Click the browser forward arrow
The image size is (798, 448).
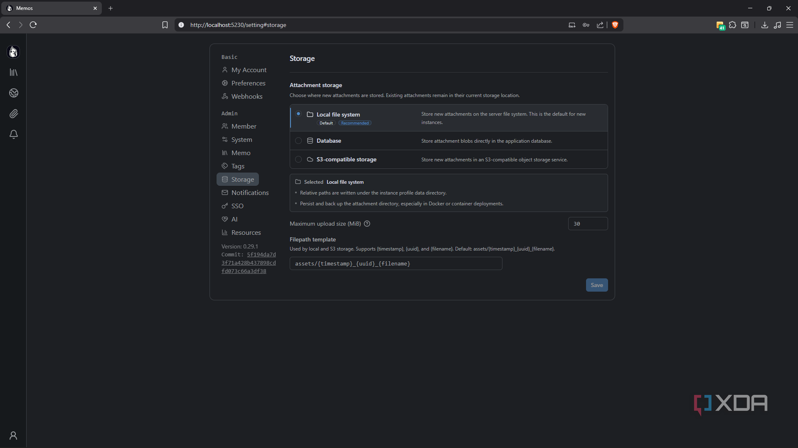coord(20,25)
